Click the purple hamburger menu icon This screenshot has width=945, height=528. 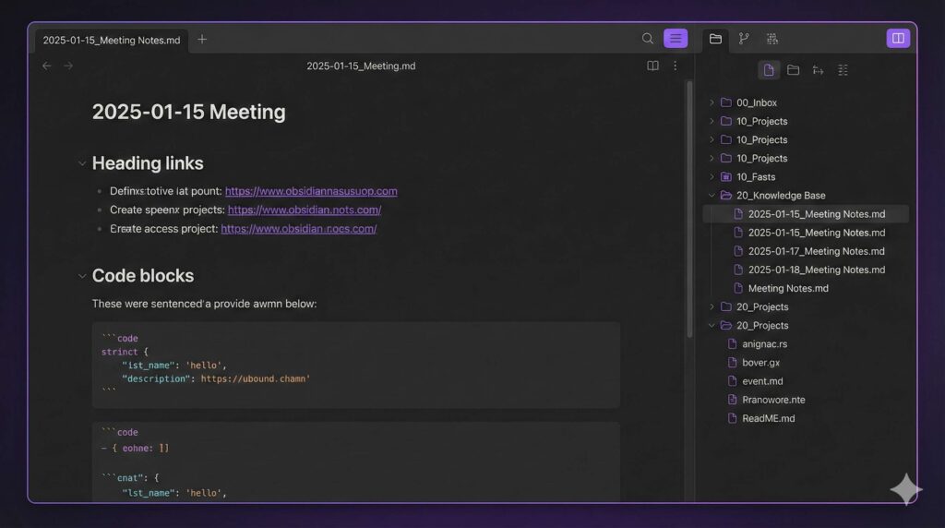(x=676, y=39)
